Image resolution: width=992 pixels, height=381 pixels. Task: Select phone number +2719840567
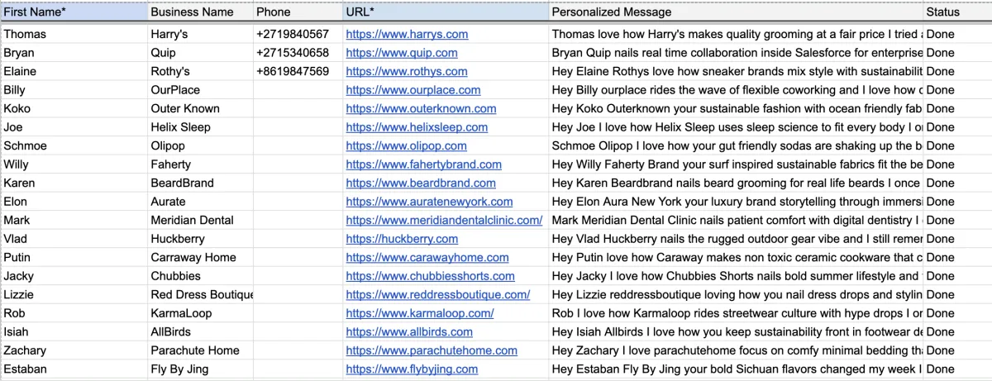(x=298, y=34)
